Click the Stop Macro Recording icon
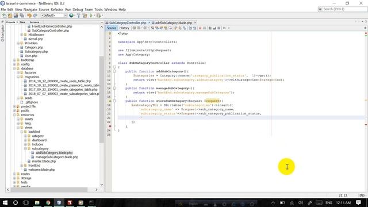Viewport: 368px width, 207px height. 205,28
